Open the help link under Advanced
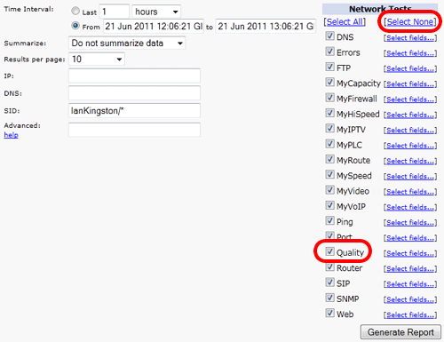 [11, 135]
